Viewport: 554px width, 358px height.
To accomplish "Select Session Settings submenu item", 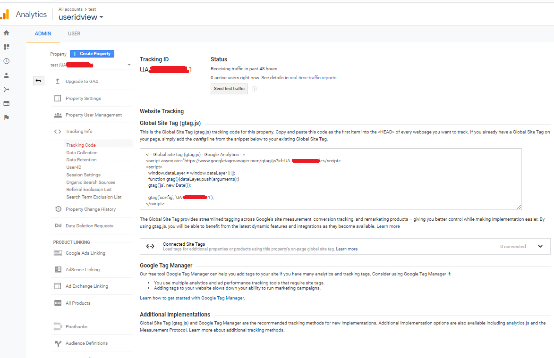I will coord(84,175).
